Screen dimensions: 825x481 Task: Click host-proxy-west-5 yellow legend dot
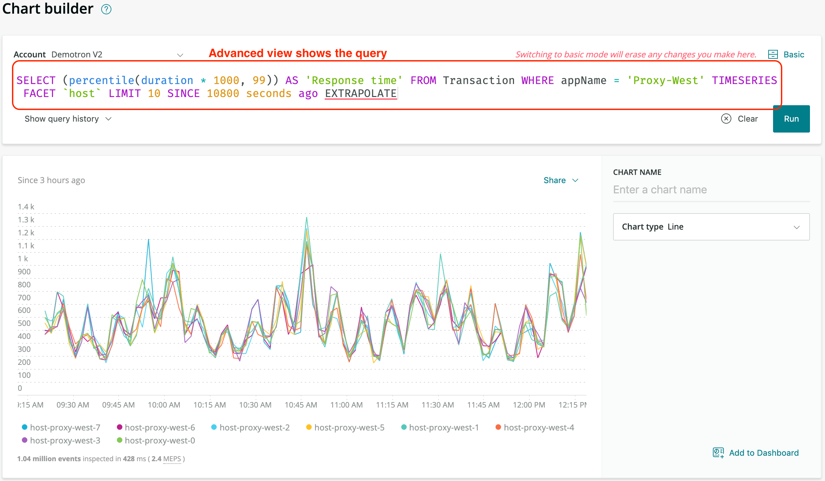tap(309, 427)
